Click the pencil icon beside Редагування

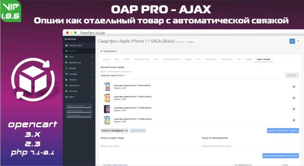101,51
